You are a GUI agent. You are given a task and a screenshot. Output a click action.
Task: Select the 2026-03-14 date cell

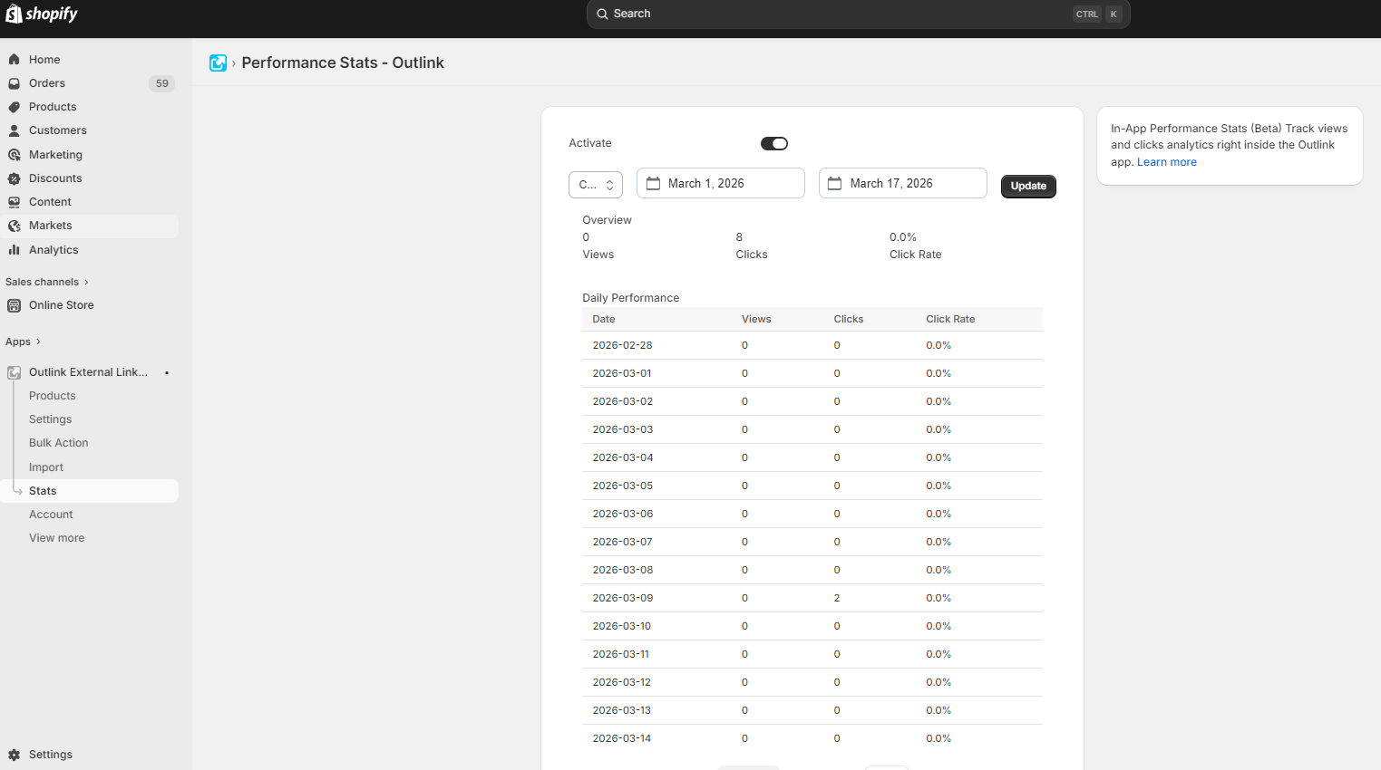[x=621, y=738]
